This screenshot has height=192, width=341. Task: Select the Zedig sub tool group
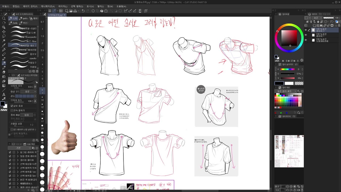tap(13, 23)
